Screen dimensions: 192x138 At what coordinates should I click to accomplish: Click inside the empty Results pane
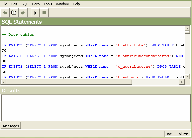[96, 108]
